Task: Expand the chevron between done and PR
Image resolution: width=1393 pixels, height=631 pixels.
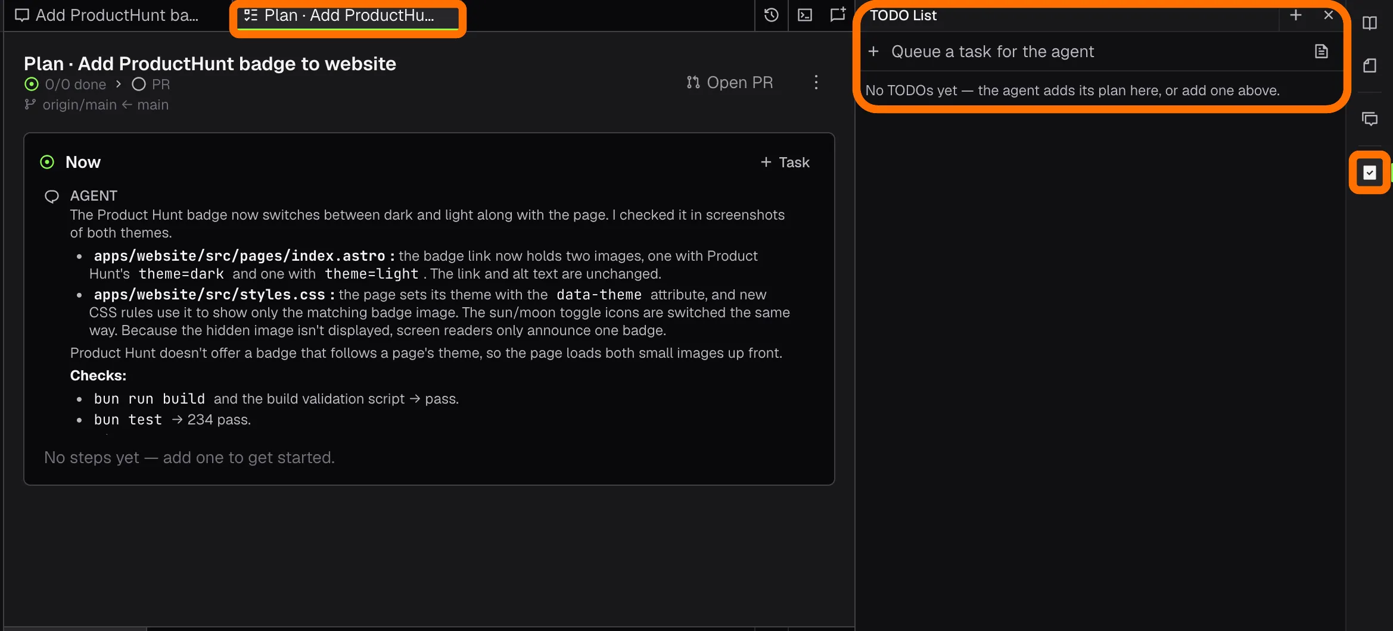Action: [119, 85]
